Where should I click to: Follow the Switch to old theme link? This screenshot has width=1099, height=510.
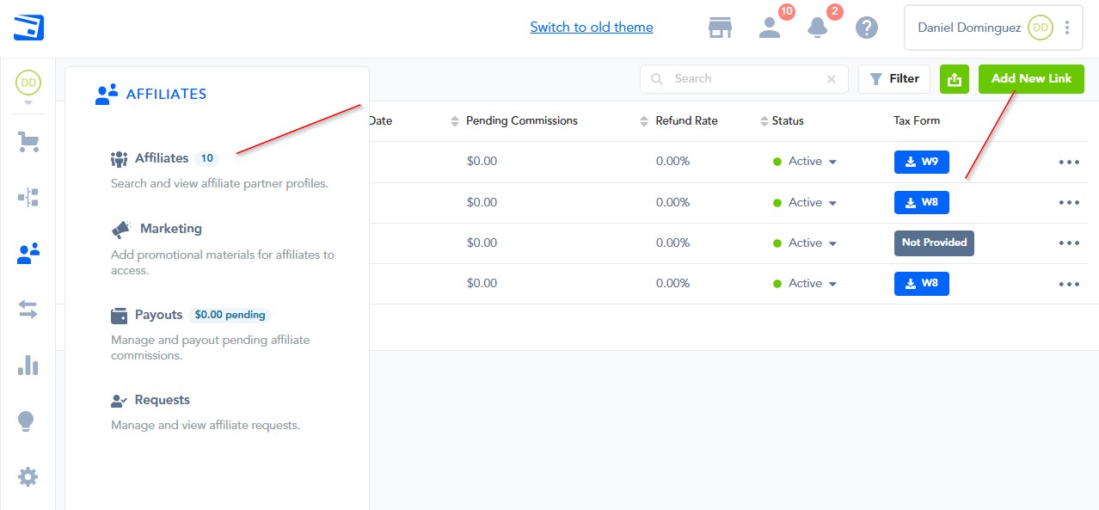pyautogui.click(x=591, y=28)
